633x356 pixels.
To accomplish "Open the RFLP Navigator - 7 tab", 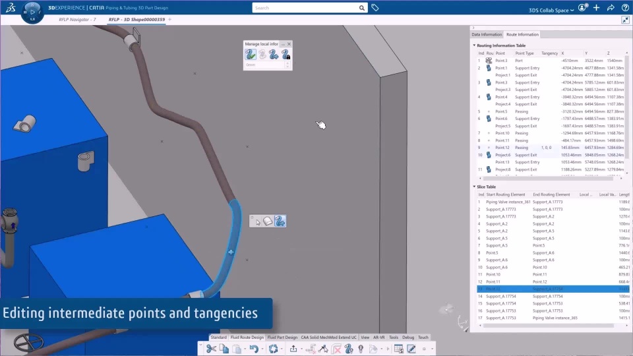I will click(78, 19).
